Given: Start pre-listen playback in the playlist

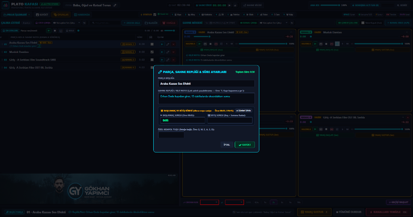Looking at the screenshot, I should coord(49,31).
